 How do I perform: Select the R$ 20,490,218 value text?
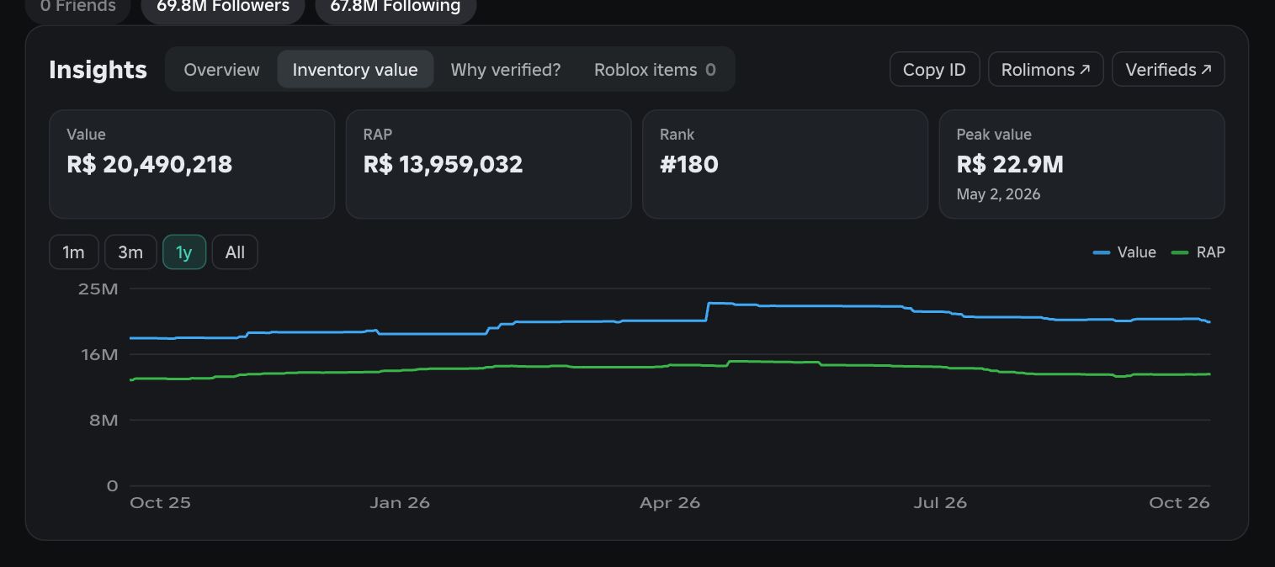150,164
